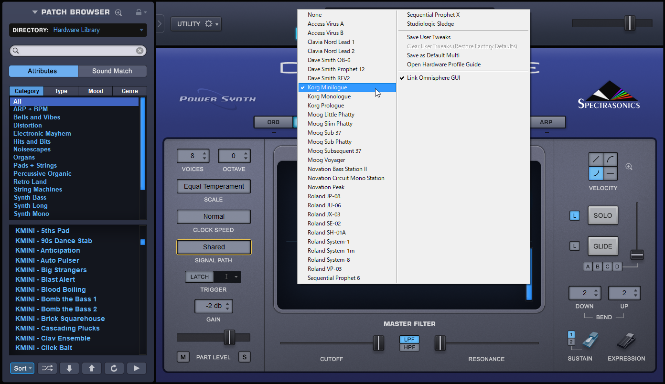The height and width of the screenshot is (384, 665).
Task: Toggle the SOLO button
Action: click(x=603, y=215)
